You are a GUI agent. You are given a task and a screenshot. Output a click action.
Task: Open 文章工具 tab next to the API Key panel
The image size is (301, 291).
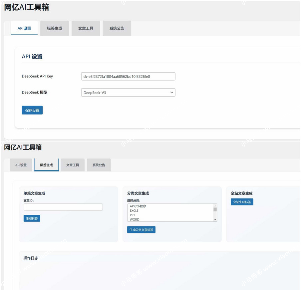(86, 28)
